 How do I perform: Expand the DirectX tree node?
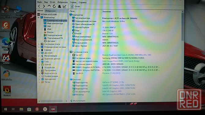click(x=39, y=65)
